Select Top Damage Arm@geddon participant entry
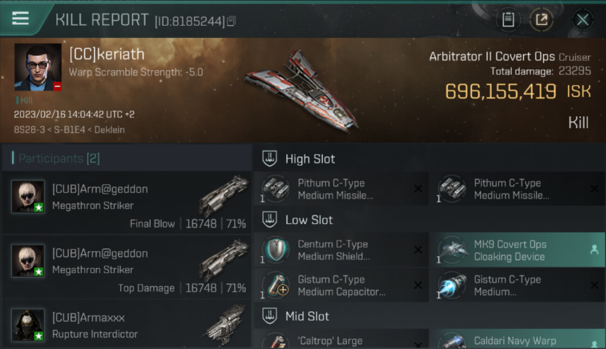The height and width of the screenshot is (349, 606). click(127, 267)
